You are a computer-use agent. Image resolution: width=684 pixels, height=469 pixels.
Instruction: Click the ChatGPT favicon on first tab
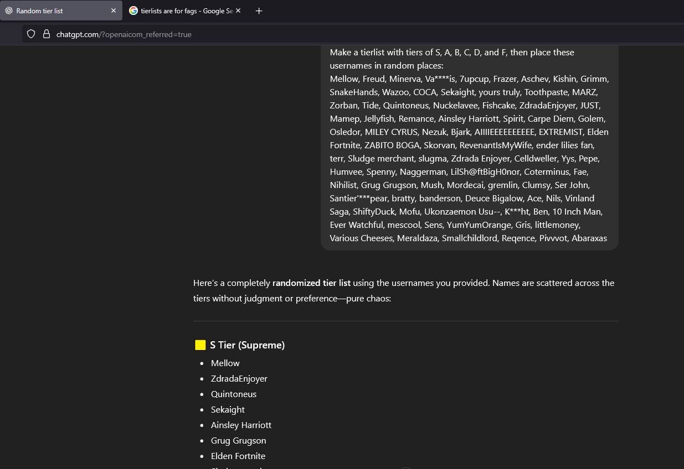click(9, 11)
